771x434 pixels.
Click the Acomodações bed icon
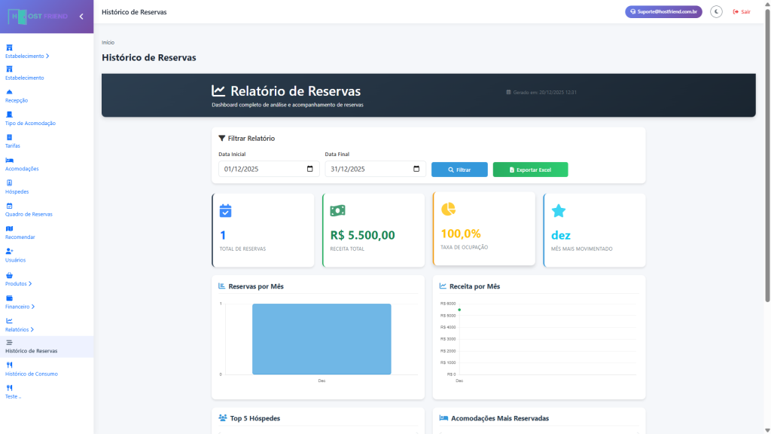tap(9, 160)
